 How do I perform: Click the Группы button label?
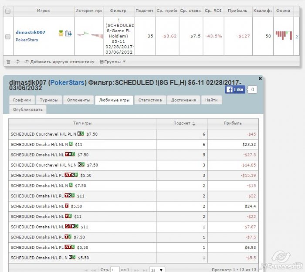pyautogui.click(x=112, y=62)
